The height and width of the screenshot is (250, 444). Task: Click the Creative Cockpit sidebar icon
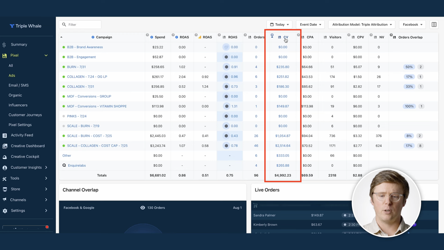(x=5, y=157)
